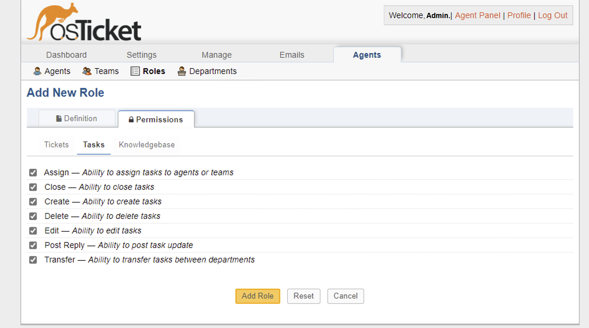Click the Cancel button
This screenshot has width=589, height=328.
click(x=345, y=296)
